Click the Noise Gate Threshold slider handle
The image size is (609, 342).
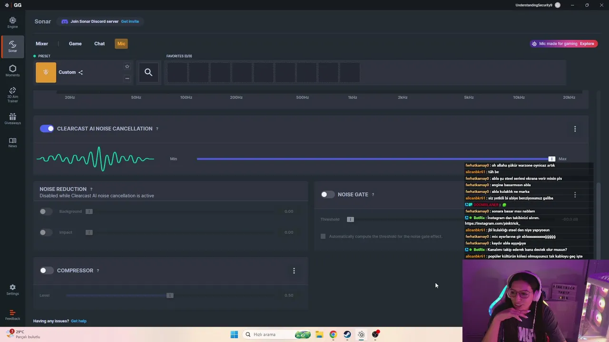pyautogui.click(x=350, y=219)
